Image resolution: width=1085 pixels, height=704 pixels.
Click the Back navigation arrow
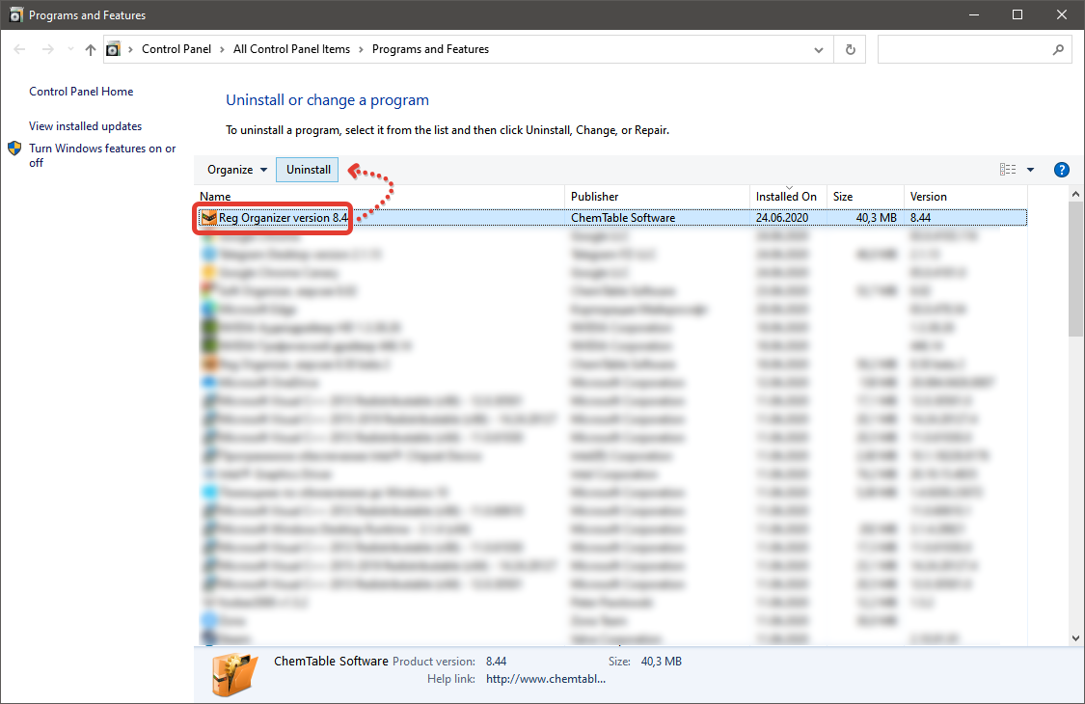(19, 48)
